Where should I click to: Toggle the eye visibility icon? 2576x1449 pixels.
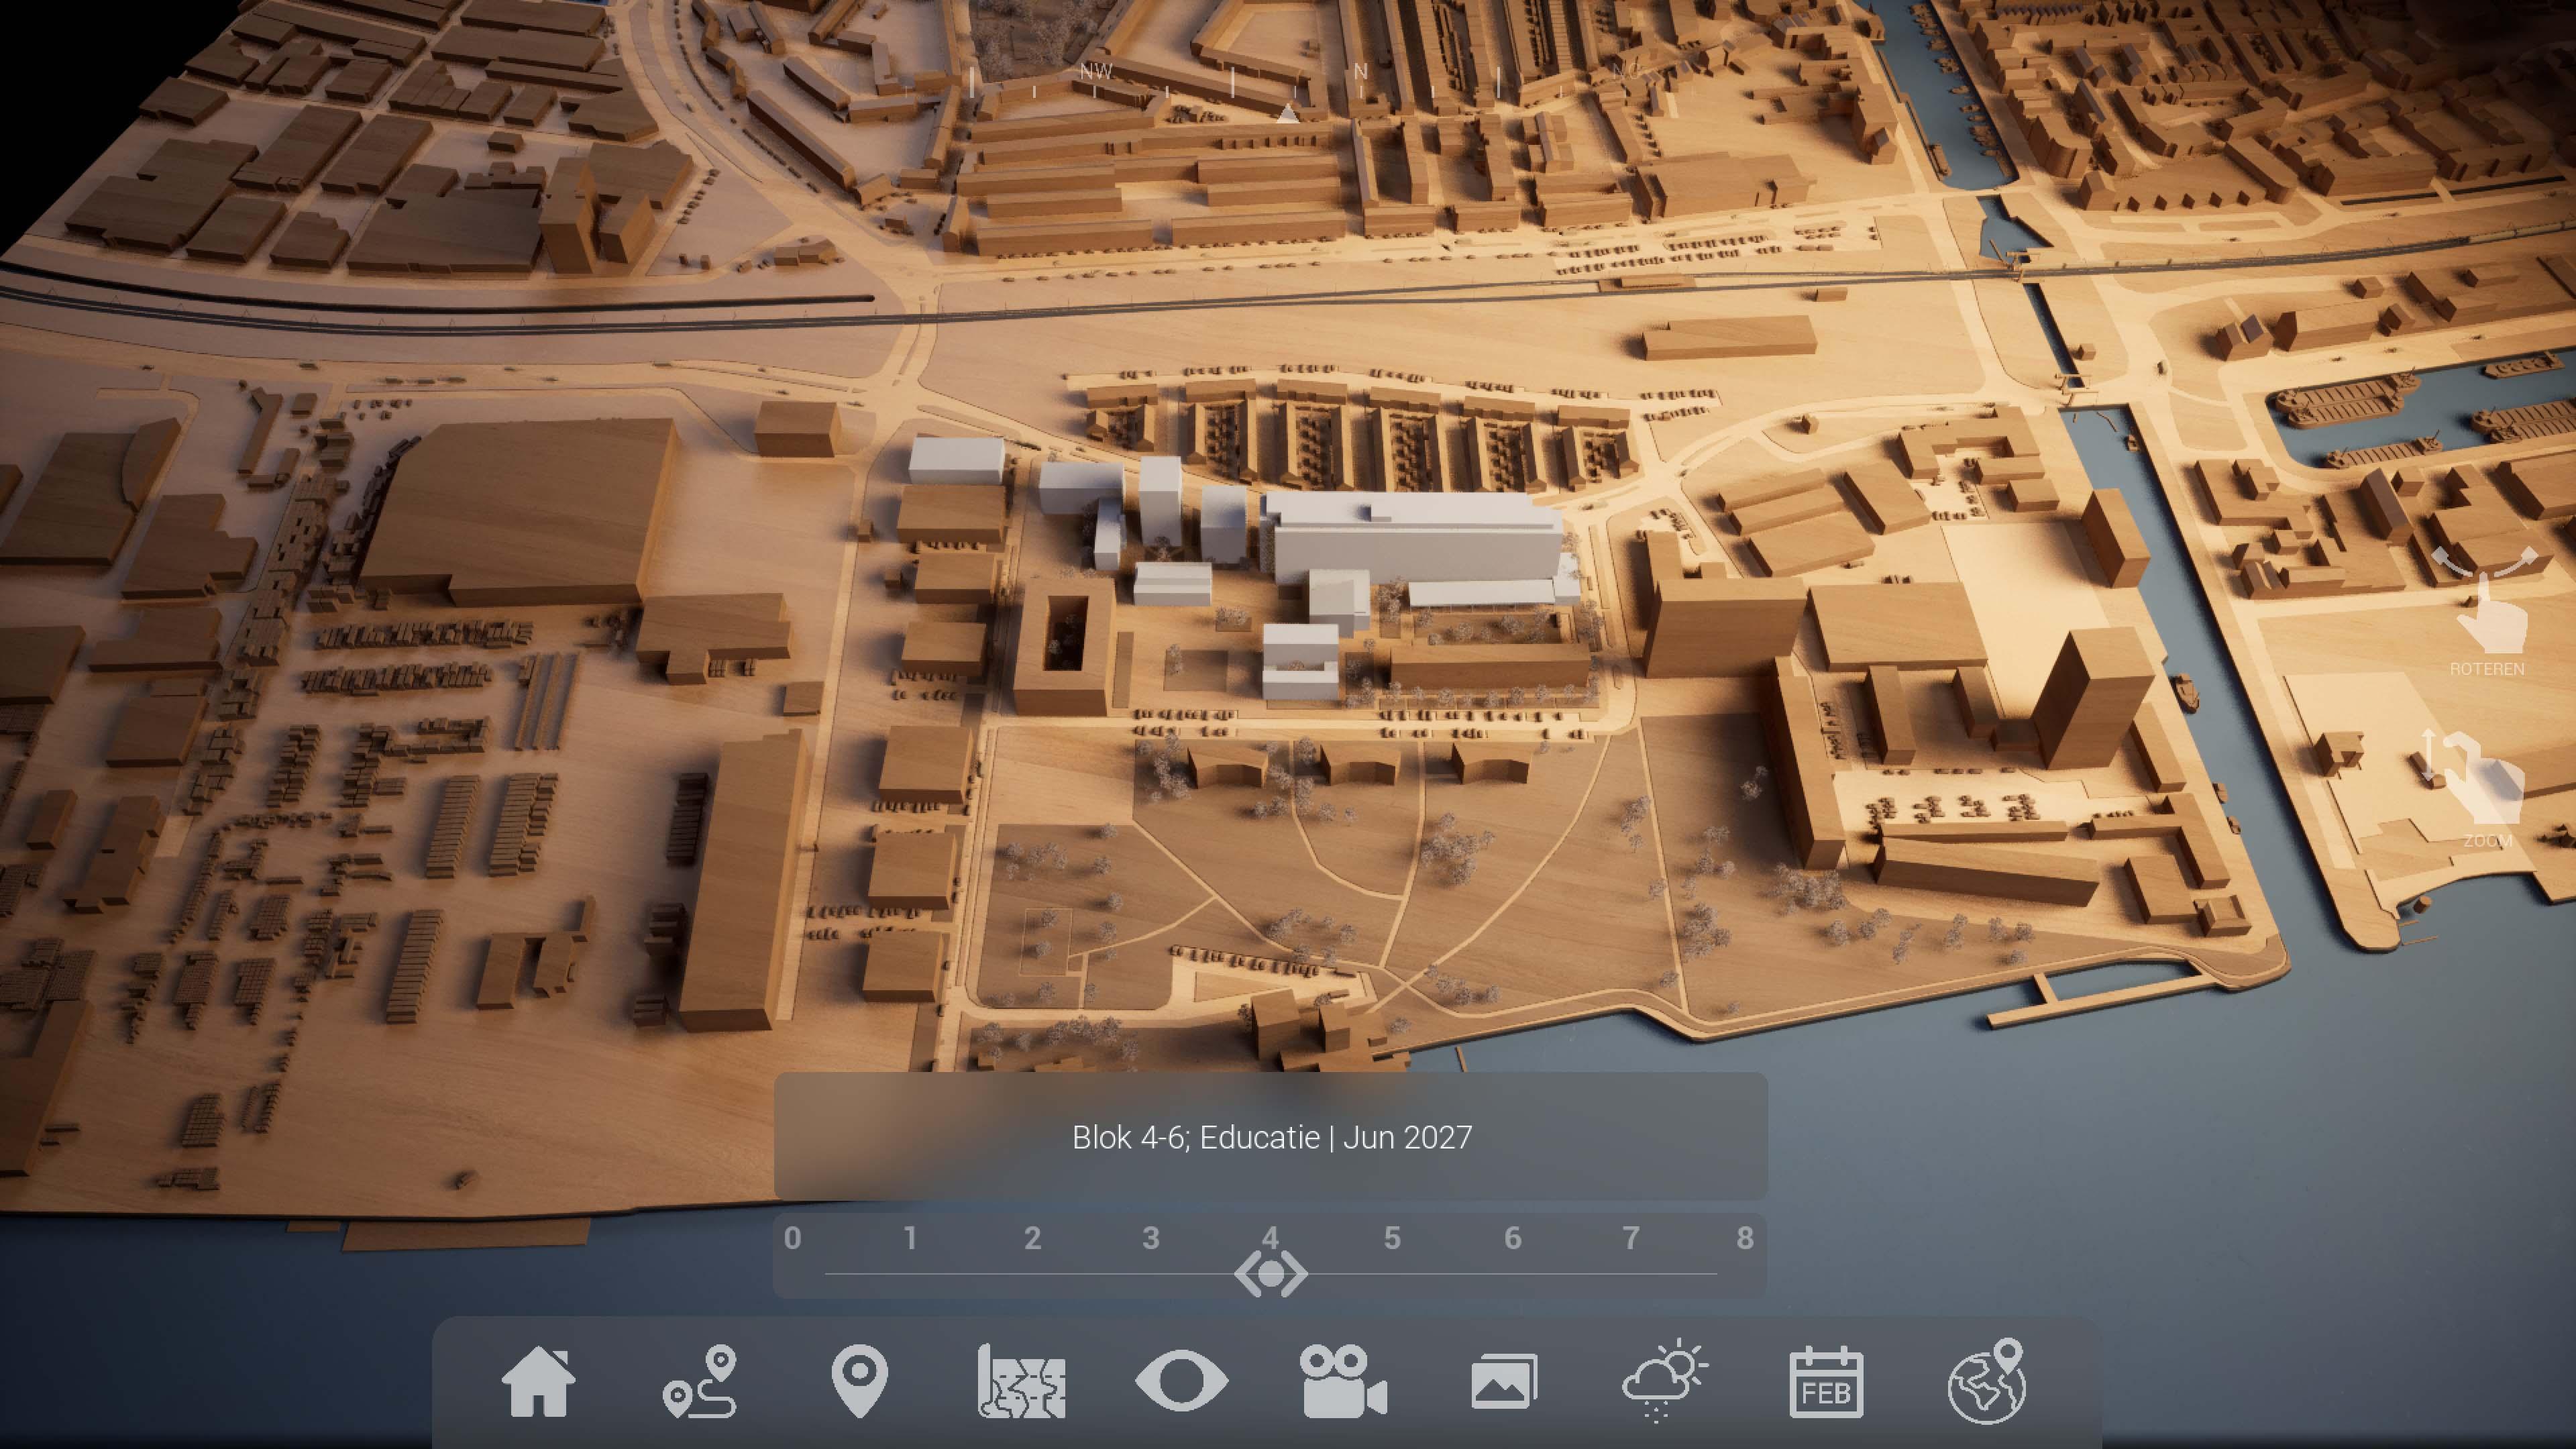click(x=1181, y=1381)
